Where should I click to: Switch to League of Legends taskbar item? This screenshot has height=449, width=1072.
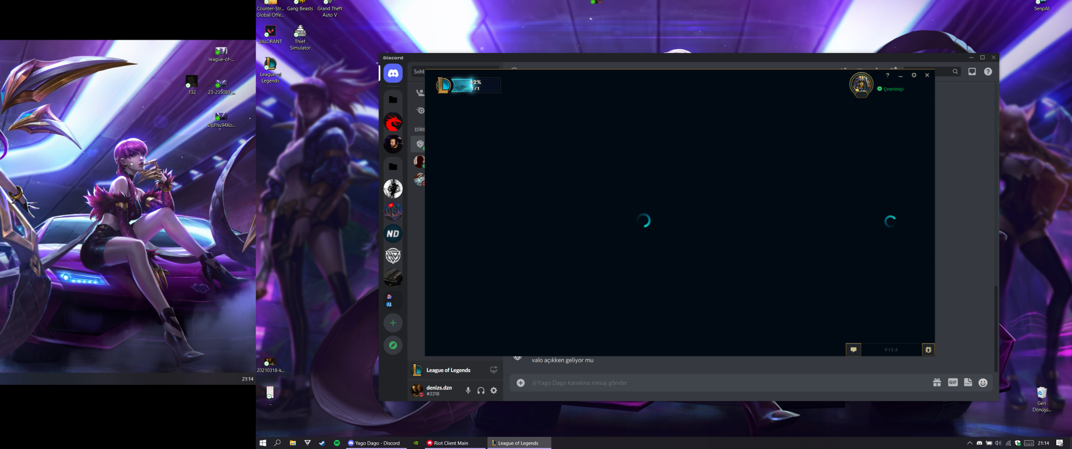tap(519, 443)
